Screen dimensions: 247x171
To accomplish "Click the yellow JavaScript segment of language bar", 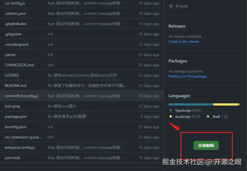I will pyautogui.click(x=226, y=104).
